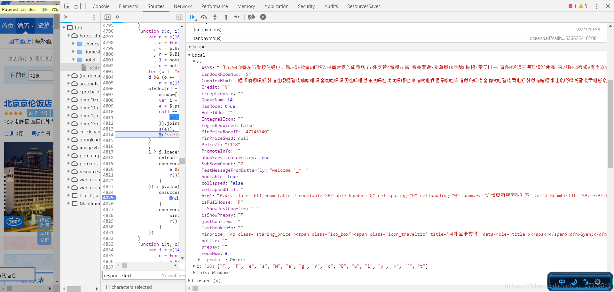Select line number 4814 in gutter
Image resolution: width=614 pixels, height=292 pixels.
[108, 135]
